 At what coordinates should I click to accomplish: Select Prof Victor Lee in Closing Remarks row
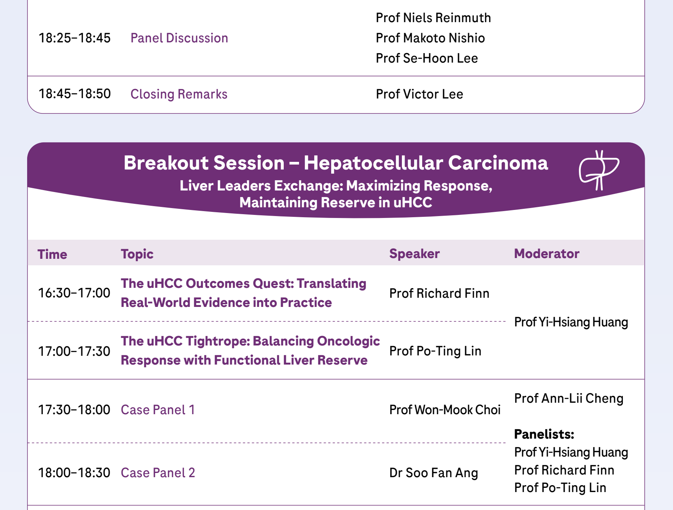click(419, 94)
